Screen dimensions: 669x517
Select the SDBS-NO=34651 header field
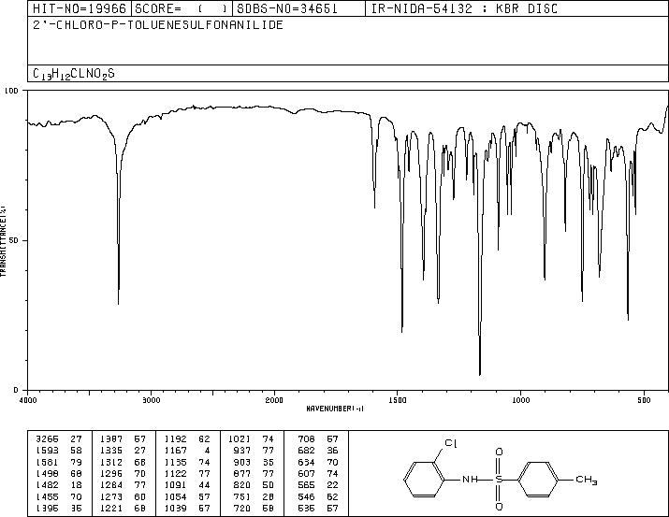point(299,8)
